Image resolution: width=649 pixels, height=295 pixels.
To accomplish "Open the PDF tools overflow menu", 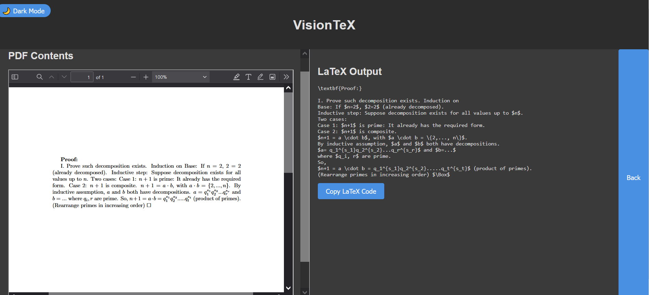I will pyautogui.click(x=286, y=77).
